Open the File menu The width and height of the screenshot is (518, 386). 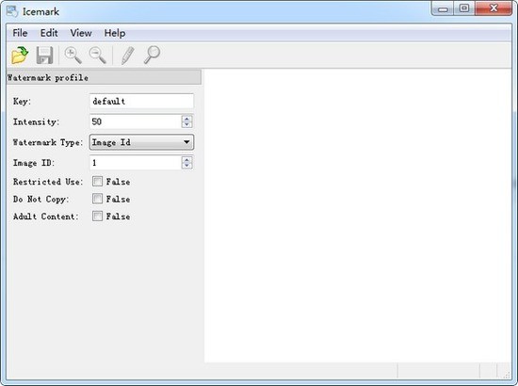(20, 33)
